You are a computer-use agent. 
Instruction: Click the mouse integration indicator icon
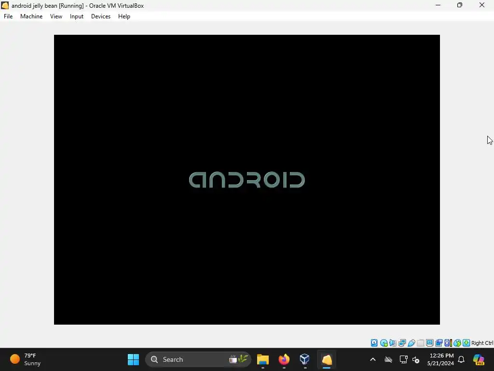pos(457,343)
